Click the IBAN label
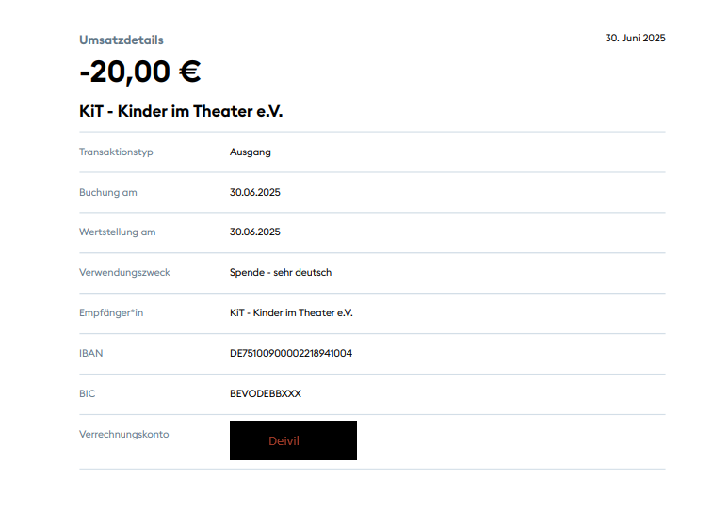Screen dimensions: 713x511 pyautogui.click(x=91, y=354)
